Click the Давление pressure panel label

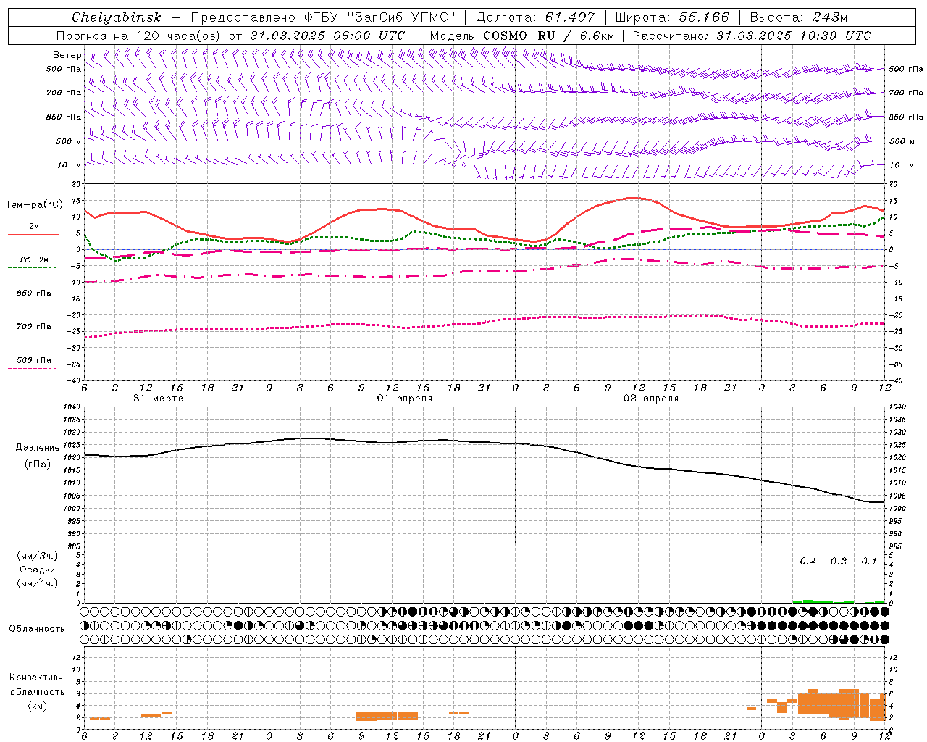tap(38, 448)
